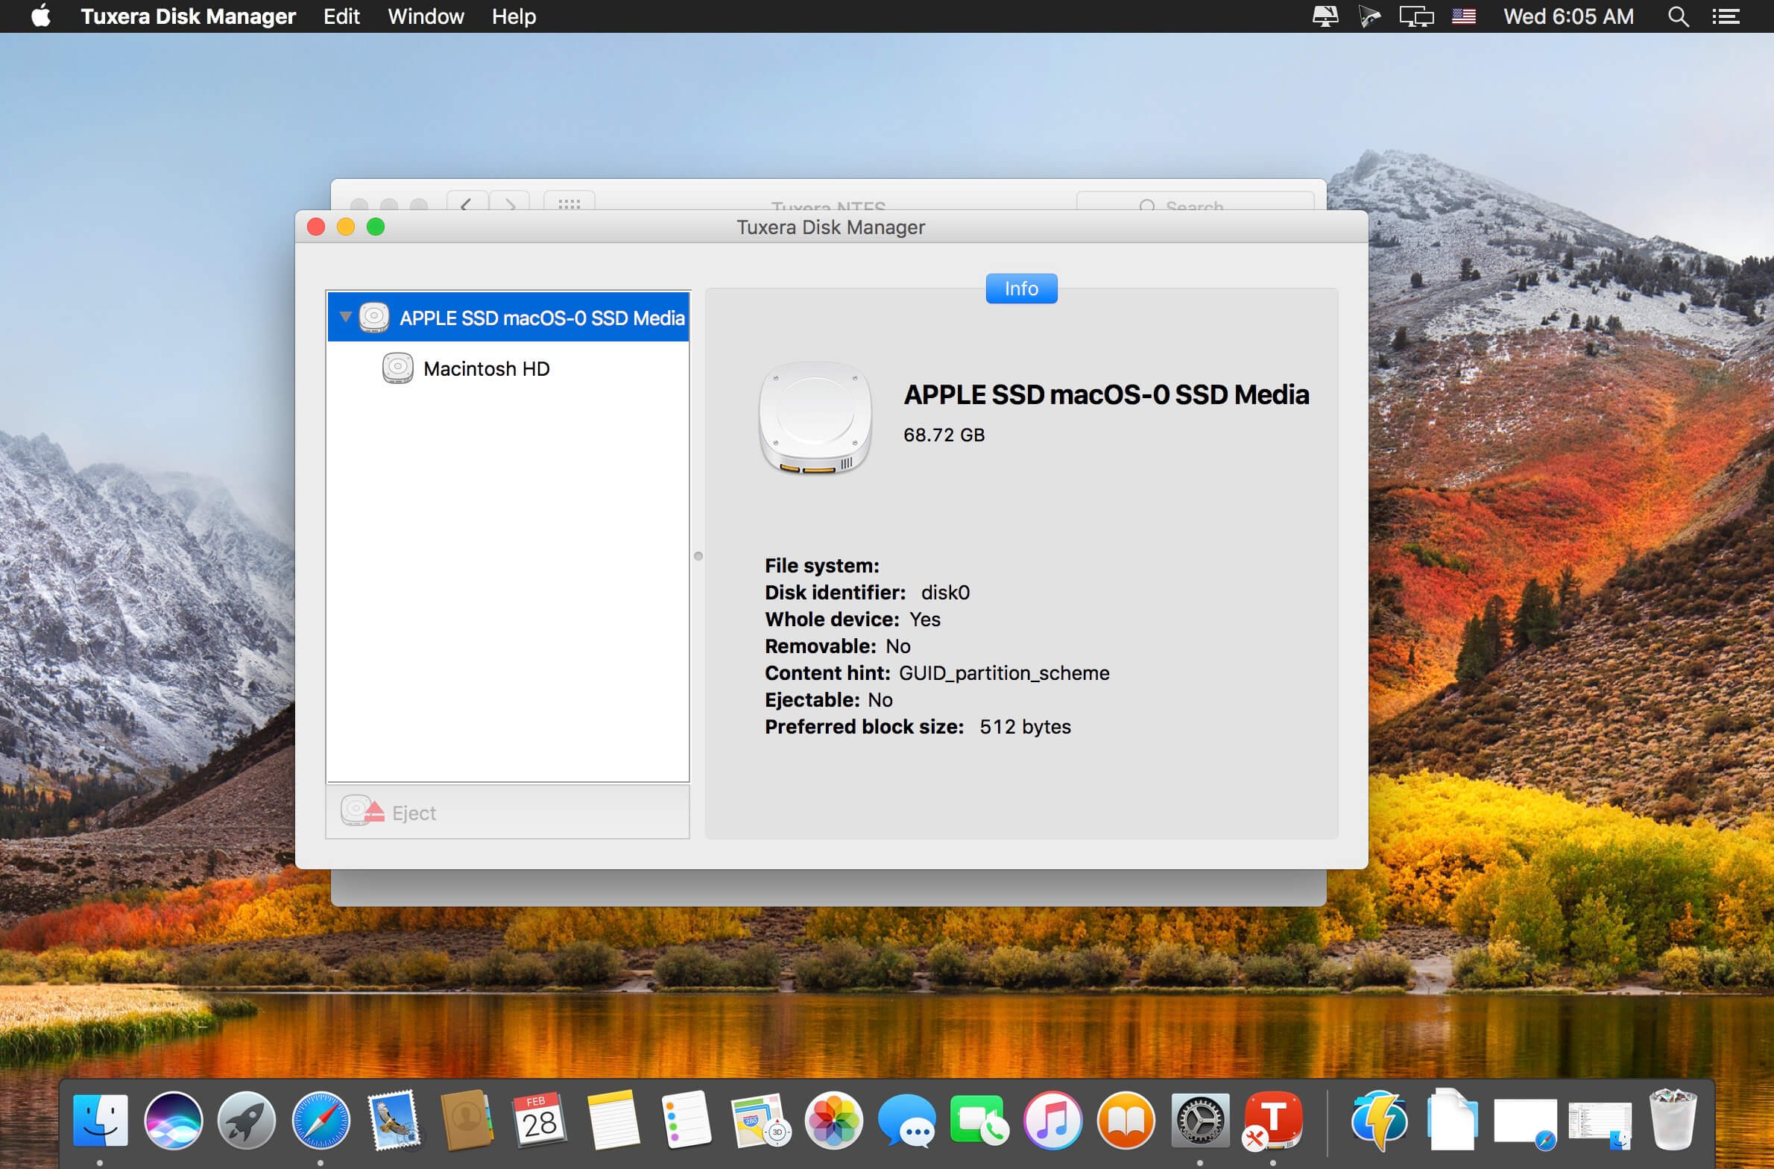Click the search icon in the menu bar
The image size is (1774, 1169).
coord(1680,17)
